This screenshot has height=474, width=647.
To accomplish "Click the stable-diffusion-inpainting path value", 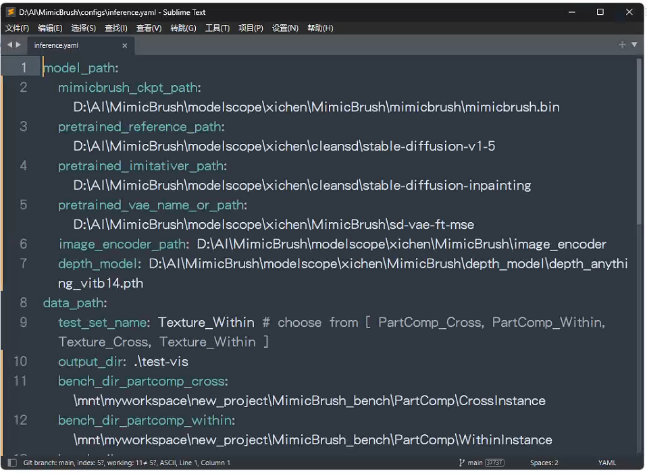I will 302,186.
